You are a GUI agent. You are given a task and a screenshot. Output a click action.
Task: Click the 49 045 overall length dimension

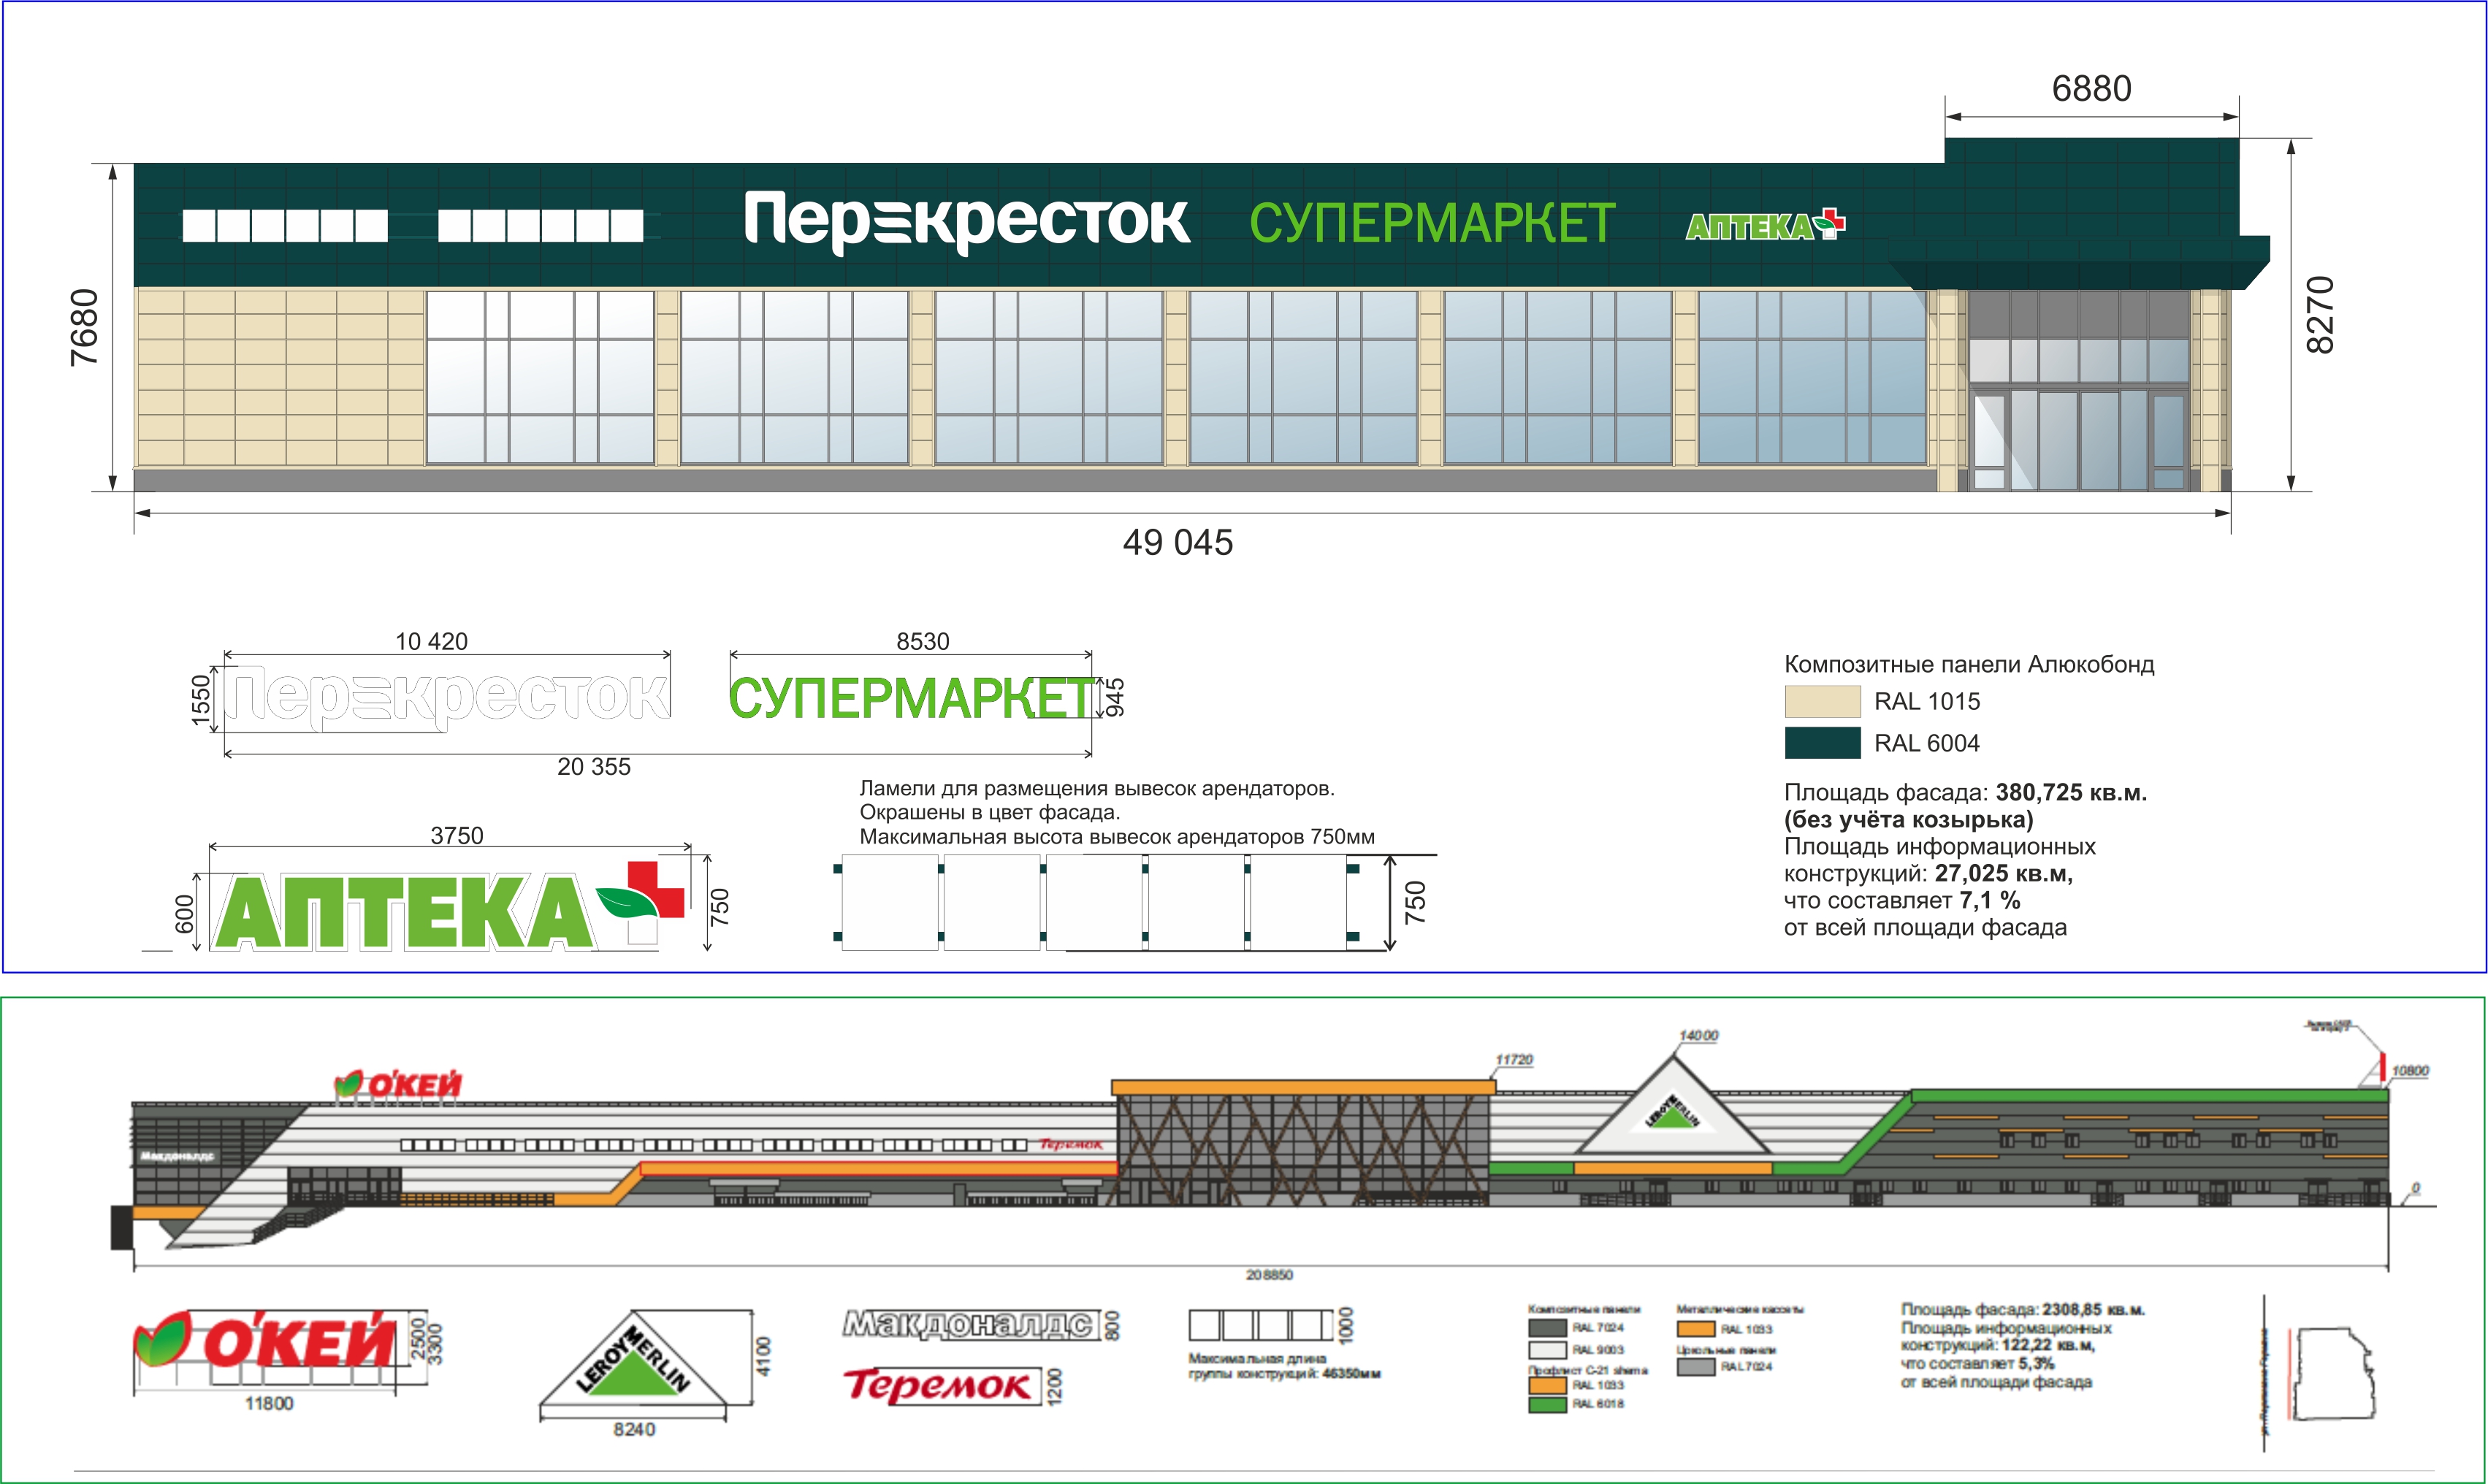coord(1178,543)
